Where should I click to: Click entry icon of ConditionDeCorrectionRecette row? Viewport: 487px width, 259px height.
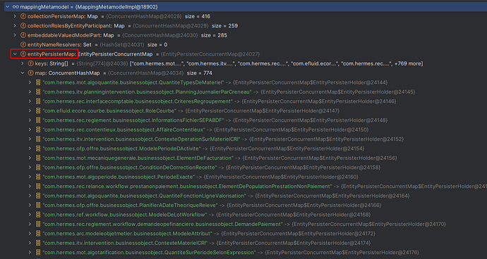point(38,168)
